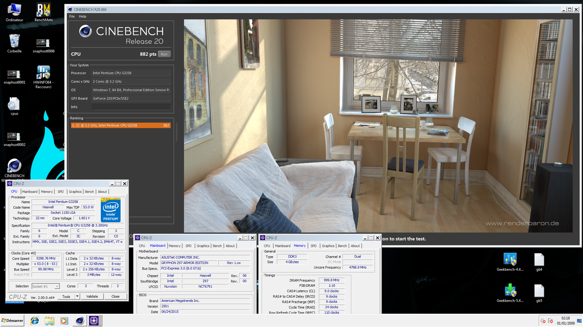The height and width of the screenshot is (327, 583).
Task: Open the cpuz desktop file
Action: 14,106
